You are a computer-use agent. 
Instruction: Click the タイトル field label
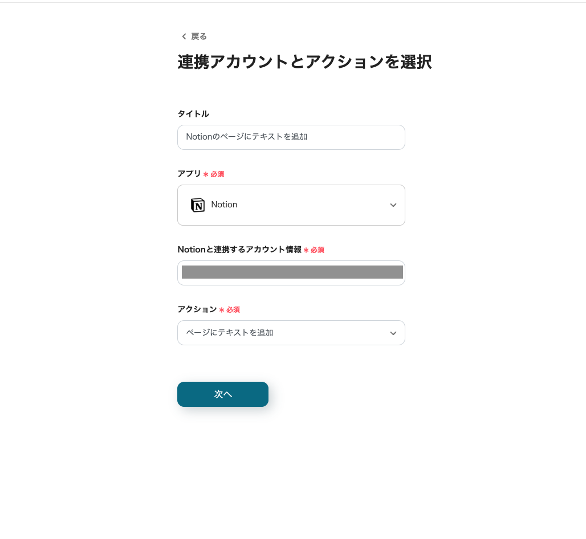click(193, 114)
